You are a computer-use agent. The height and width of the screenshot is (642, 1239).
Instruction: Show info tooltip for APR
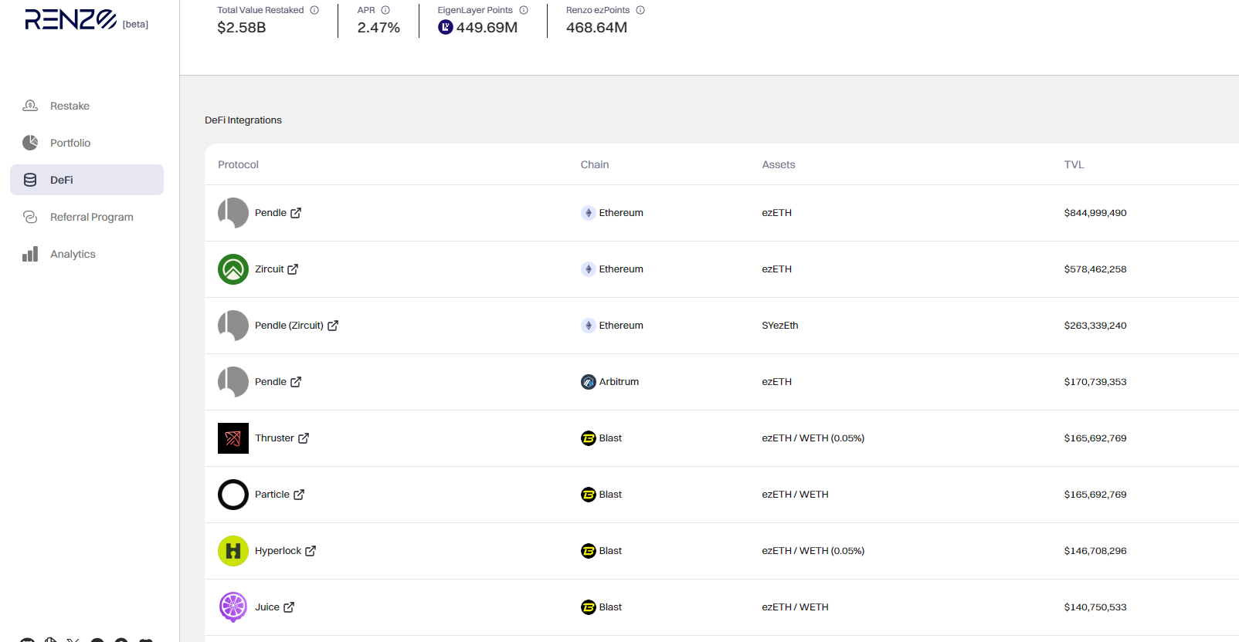[x=385, y=10]
